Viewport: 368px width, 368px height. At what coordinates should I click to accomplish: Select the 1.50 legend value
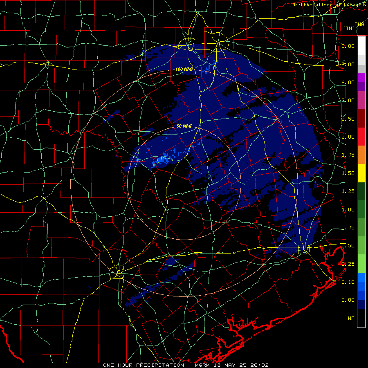tap(348, 173)
